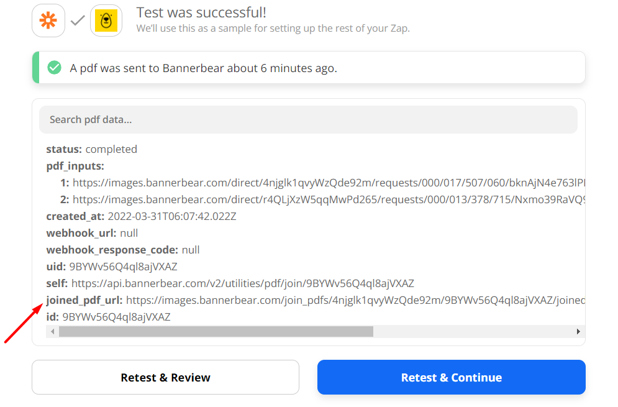
Task: Select the status completed row
Action: [92, 149]
